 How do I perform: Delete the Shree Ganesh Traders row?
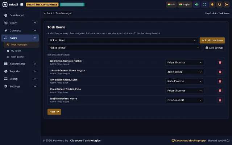click(220, 91)
